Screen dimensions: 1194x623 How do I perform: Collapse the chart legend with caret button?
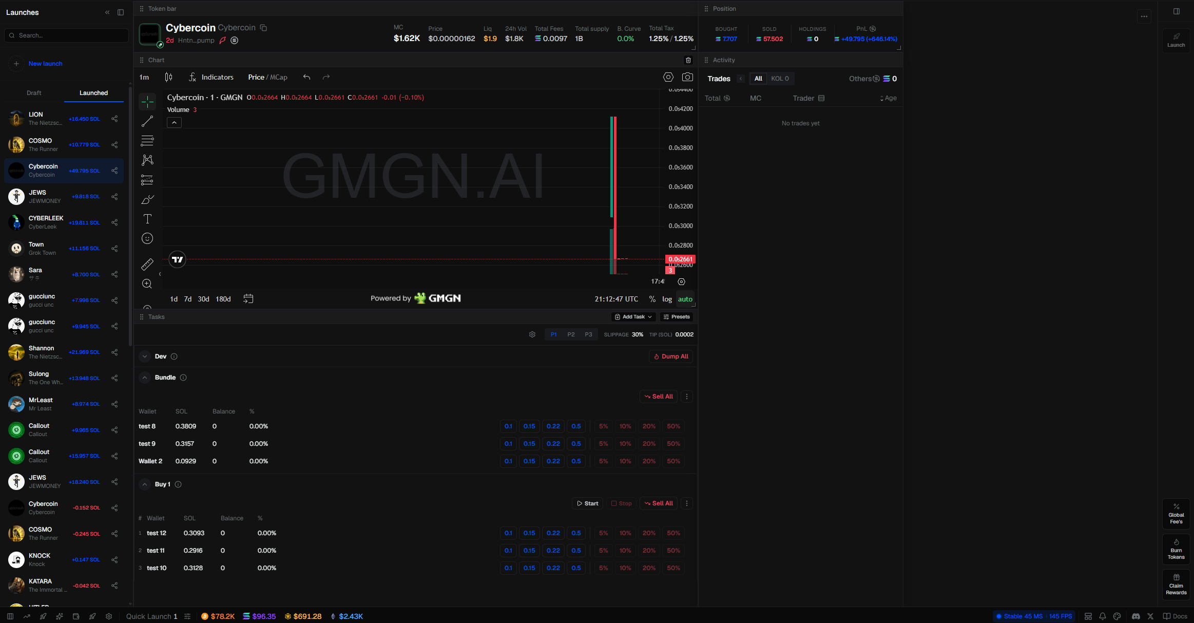(174, 122)
